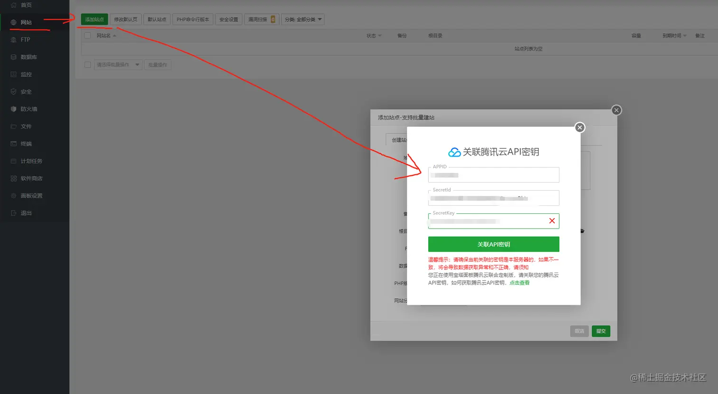Open the 数据库 menu item
Screen dimensions: 718x394
(x=29, y=57)
